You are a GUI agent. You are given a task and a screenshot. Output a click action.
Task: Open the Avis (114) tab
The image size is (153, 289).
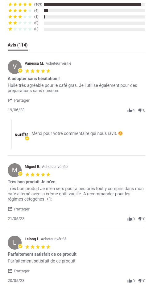pos(18,45)
